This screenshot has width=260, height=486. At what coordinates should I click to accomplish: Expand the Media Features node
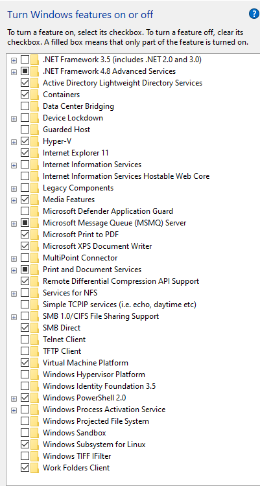click(14, 200)
